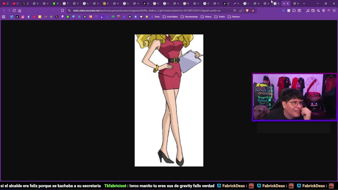Click the streamer webcam overlay
The image size is (338, 190).
tap(294, 97)
